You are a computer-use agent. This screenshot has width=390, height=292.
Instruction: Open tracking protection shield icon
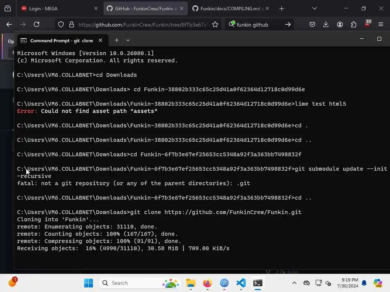(x=61, y=24)
